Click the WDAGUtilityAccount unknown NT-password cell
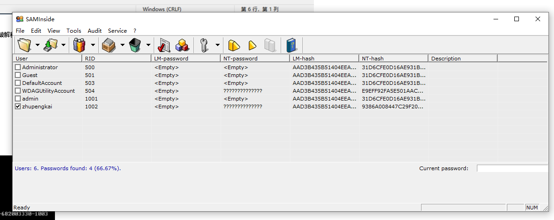This screenshot has width=554, height=220. point(243,91)
